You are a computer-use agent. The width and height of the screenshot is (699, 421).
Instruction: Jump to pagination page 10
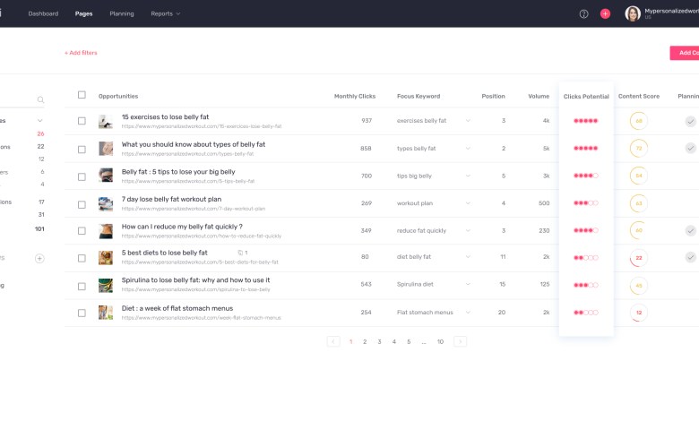pos(440,341)
